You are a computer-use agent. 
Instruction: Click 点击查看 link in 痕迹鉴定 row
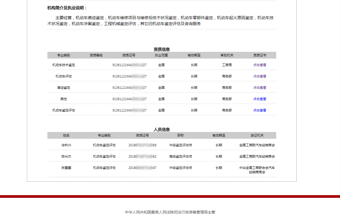260,88
